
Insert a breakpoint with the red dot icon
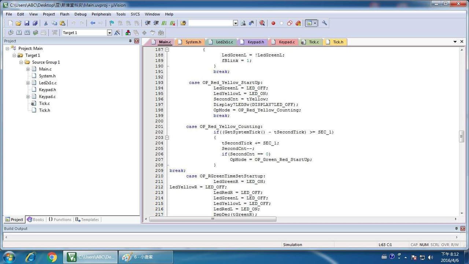273,23
